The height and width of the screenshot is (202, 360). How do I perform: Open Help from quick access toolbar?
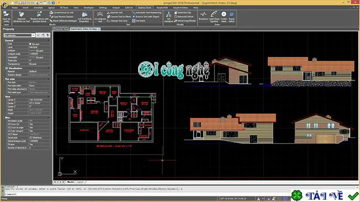(x=53, y=3)
